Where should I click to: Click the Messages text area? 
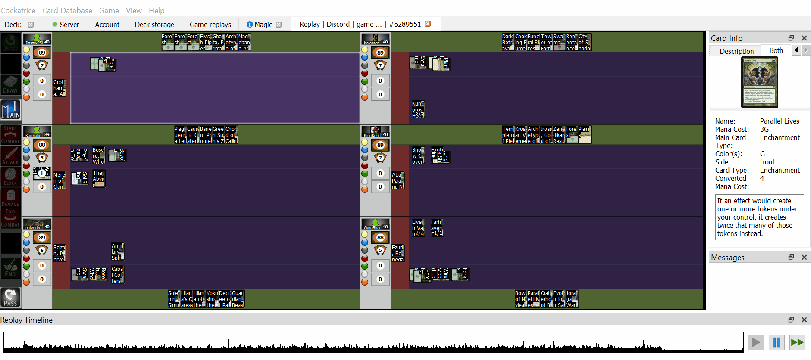[x=760, y=287]
